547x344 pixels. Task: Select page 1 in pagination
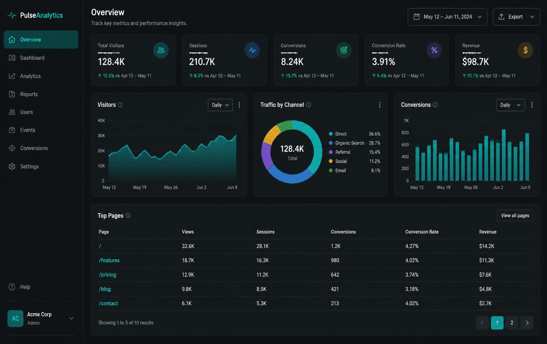pyautogui.click(x=497, y=323)
